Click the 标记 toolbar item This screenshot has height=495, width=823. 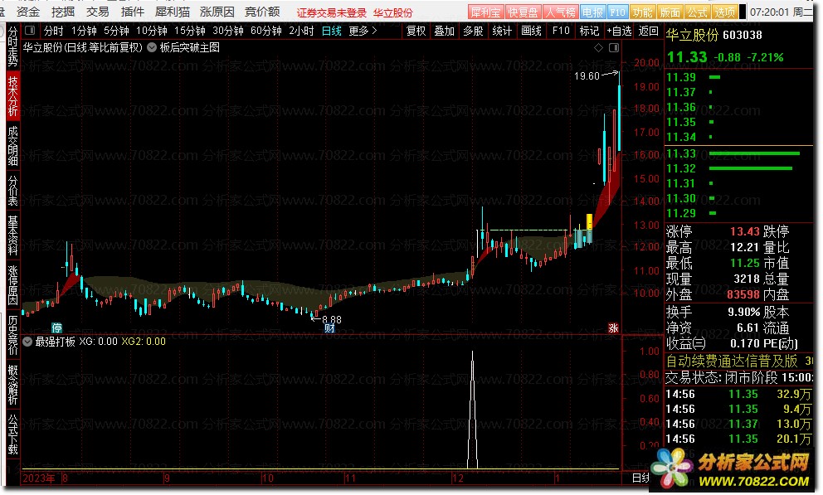pyautogui.click(x=589, y=31)
